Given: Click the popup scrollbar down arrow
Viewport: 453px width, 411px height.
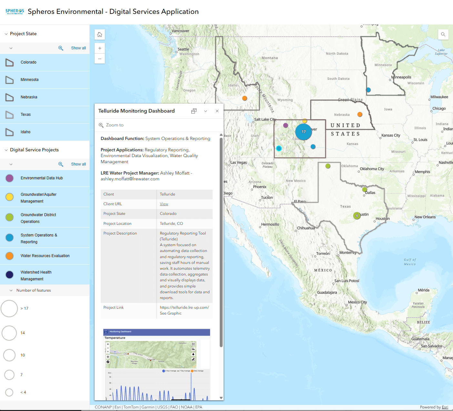Looking at the screenshot, I should (221, 398).
